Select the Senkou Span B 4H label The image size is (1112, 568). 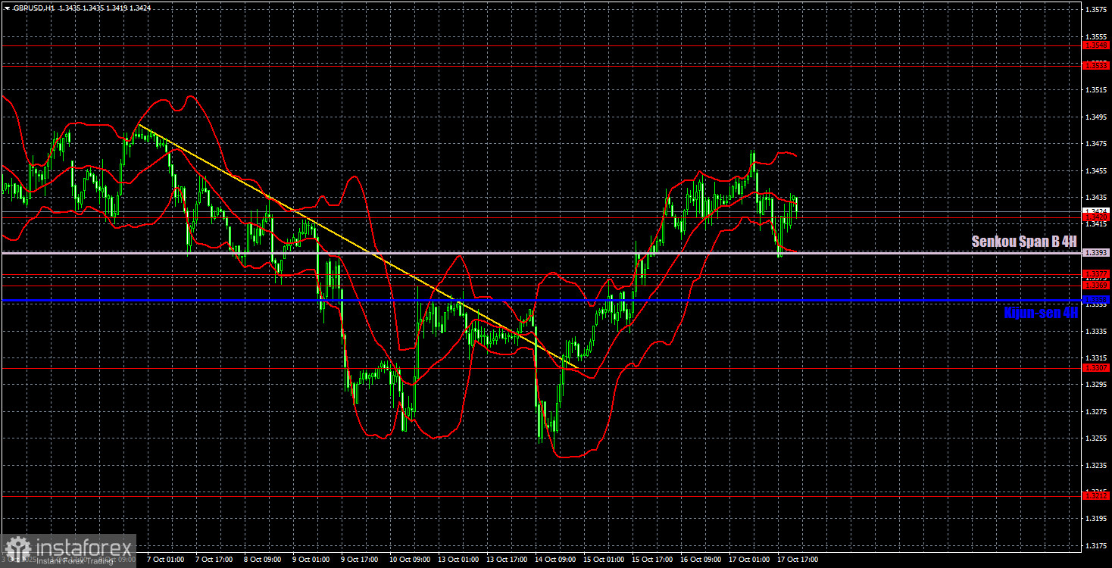click(1024, 242)
